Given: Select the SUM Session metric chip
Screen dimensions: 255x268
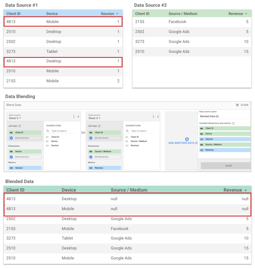Looking at the screenshot, I should pyautogui.click(x=25, y=168).
